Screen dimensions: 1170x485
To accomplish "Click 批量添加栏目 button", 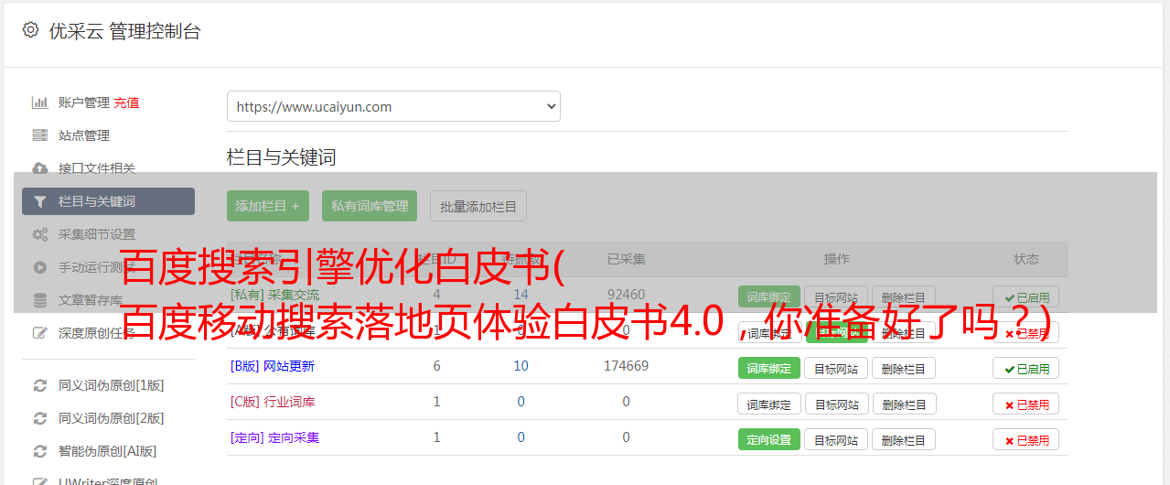I will tap(478, 206).
